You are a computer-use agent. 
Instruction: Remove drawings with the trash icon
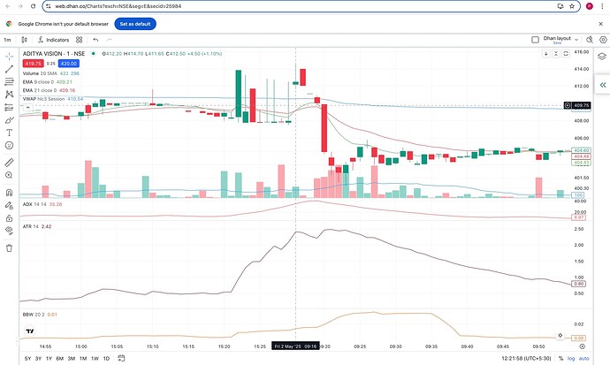pyautogui.click(x=10, y=248)
